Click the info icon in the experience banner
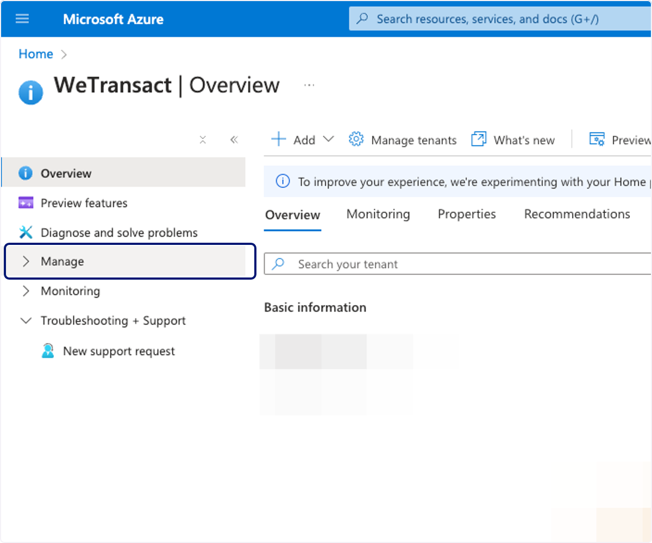652x543 pixels. [283, 181]
